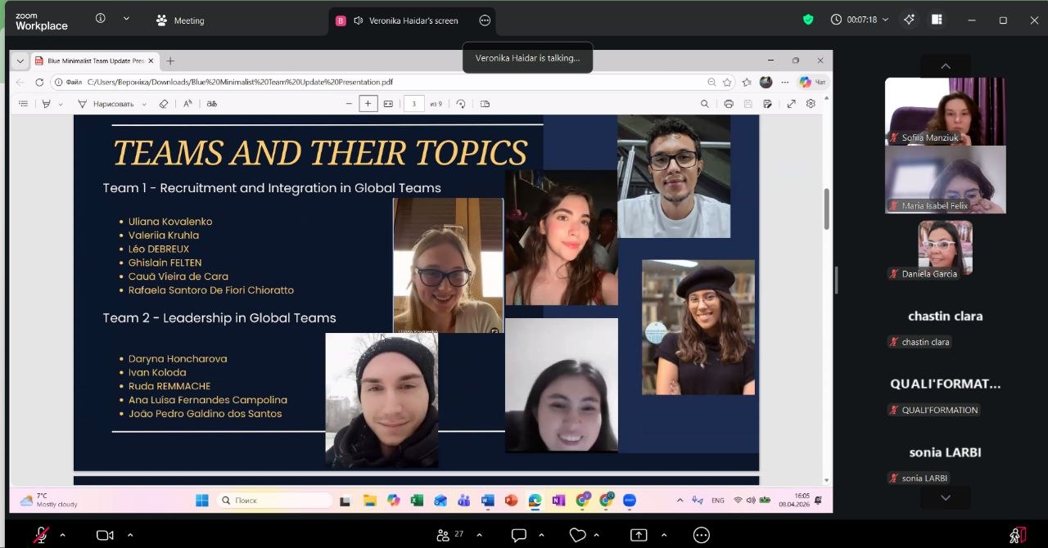Select Sofiia Manziuk's video thumbnail

click(945, 111)
